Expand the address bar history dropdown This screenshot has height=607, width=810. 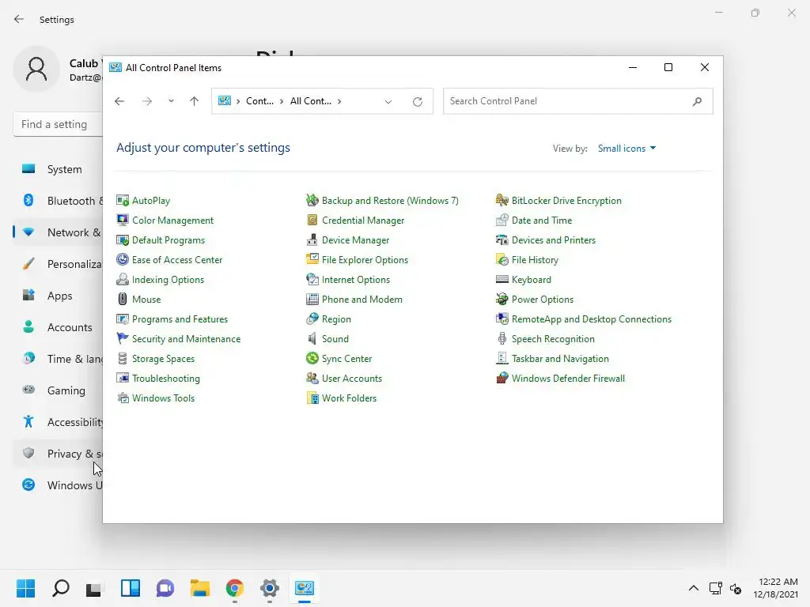pos(388,102)
